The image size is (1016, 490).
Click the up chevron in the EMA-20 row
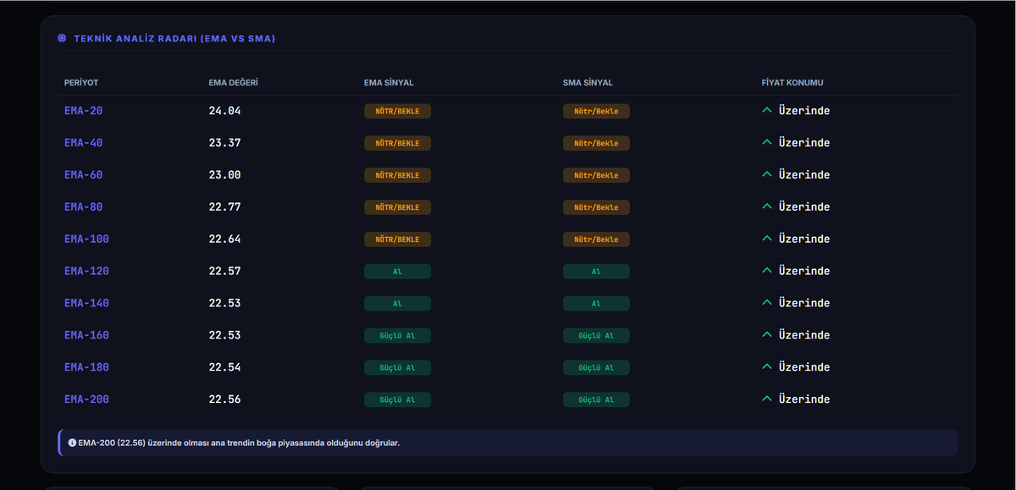[x=766, y=110]
